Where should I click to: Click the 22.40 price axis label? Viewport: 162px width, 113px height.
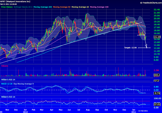tap(157, 10)
